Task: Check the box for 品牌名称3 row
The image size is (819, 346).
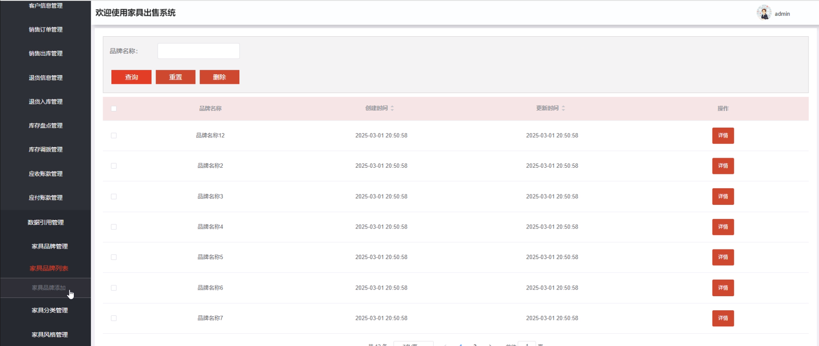Action: [114, 197]
